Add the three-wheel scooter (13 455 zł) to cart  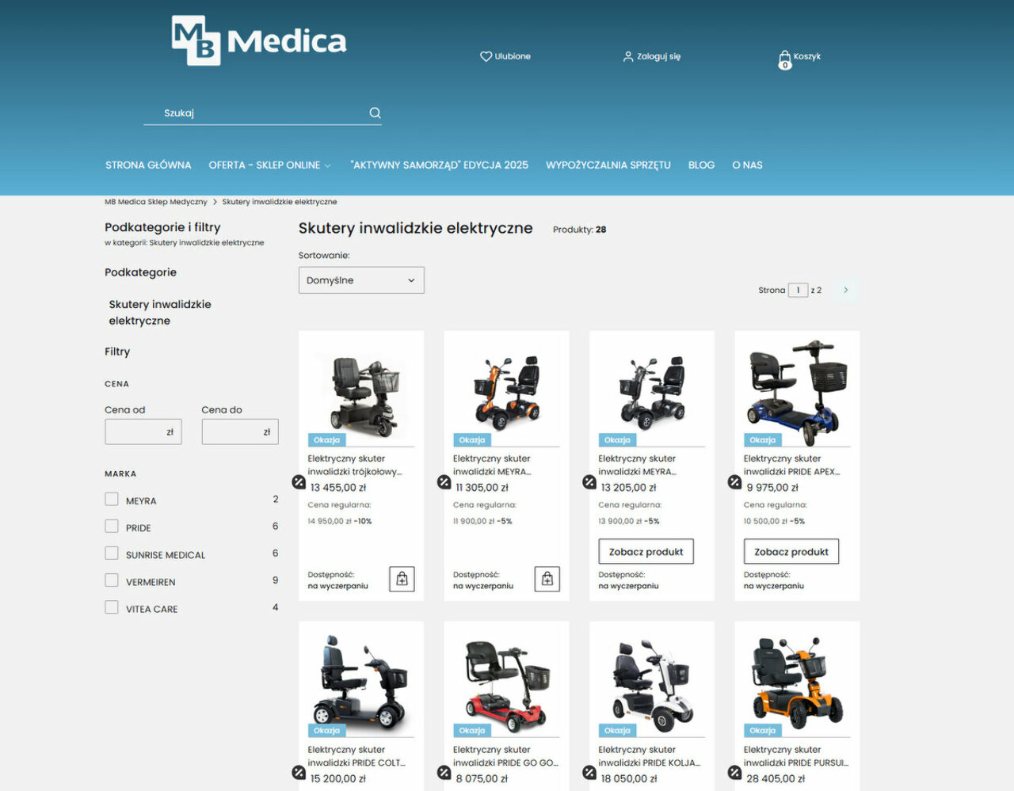point(402,579)
